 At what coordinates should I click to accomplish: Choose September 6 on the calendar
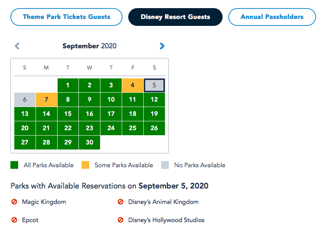click(25, 100)
